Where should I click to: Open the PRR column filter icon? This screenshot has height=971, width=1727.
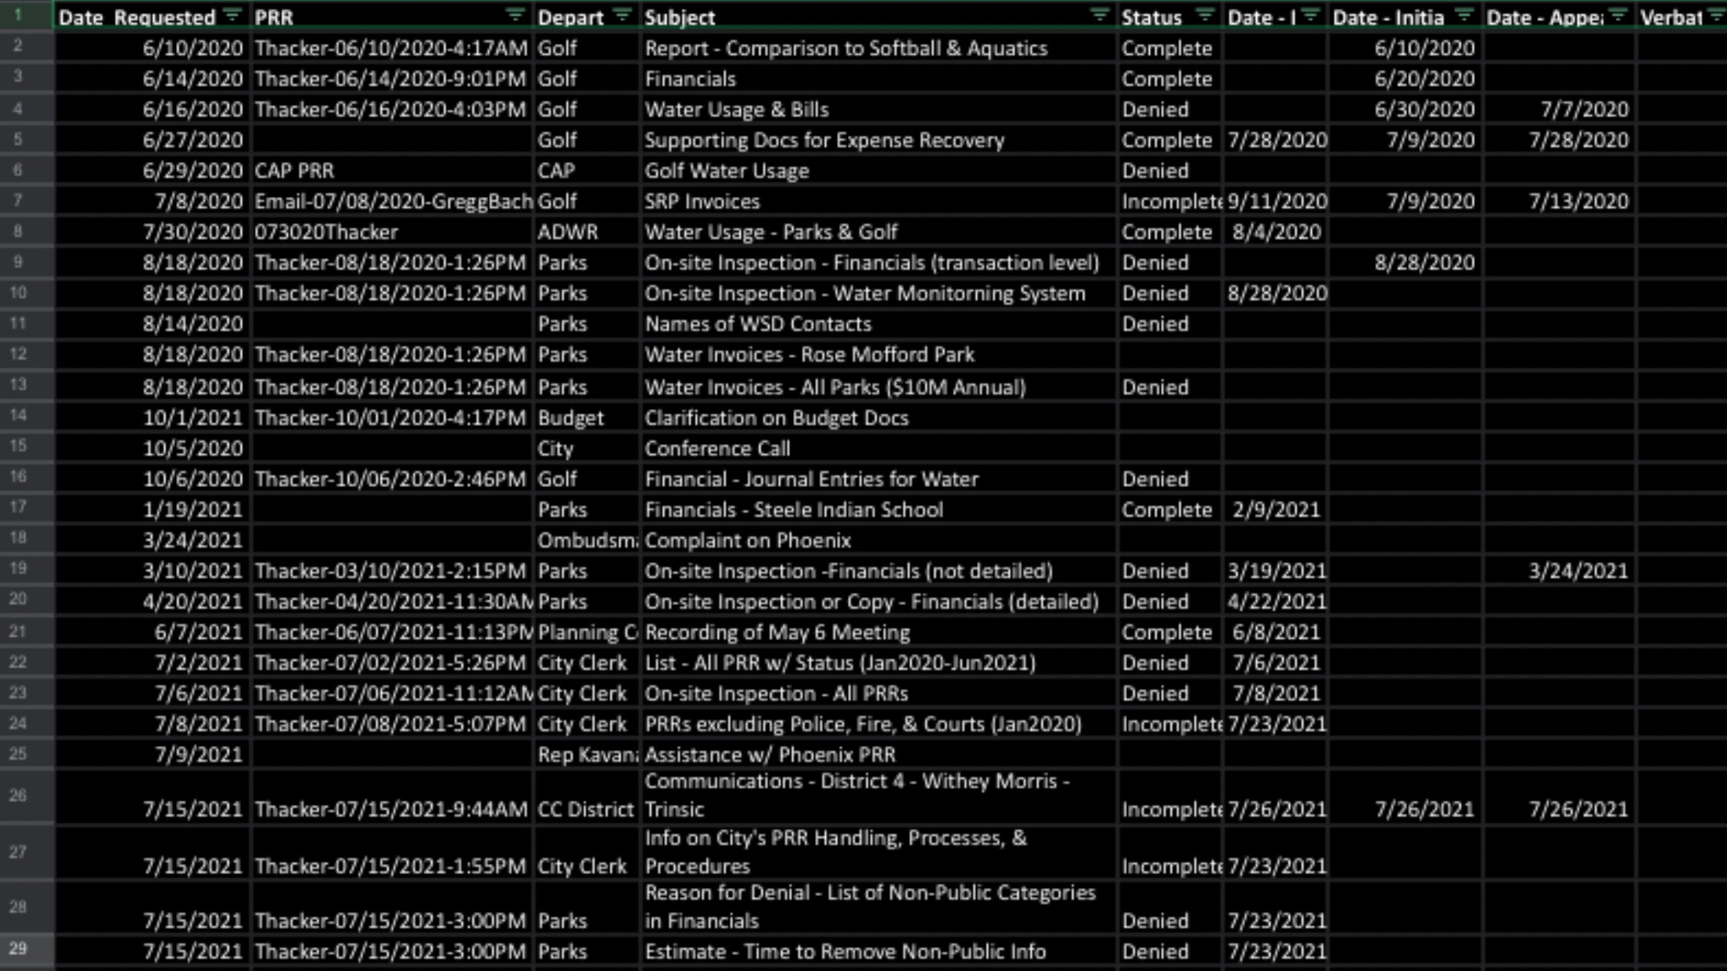[515, 16]
